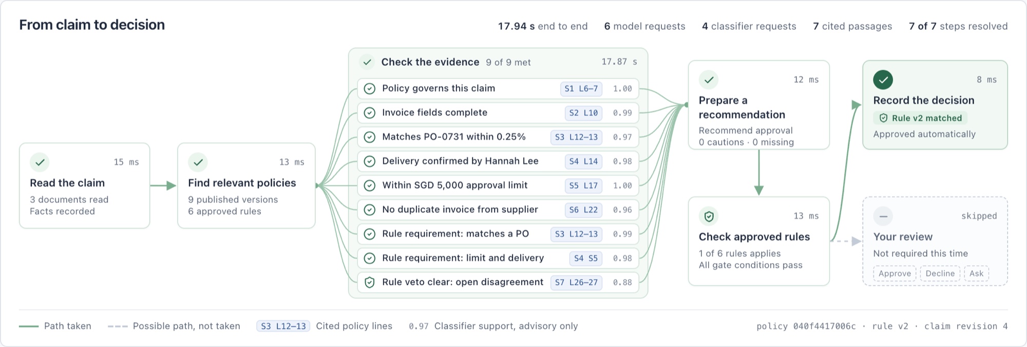Click claim revision 4 in footer
The image size is (1027, 347).
[966, 326]
